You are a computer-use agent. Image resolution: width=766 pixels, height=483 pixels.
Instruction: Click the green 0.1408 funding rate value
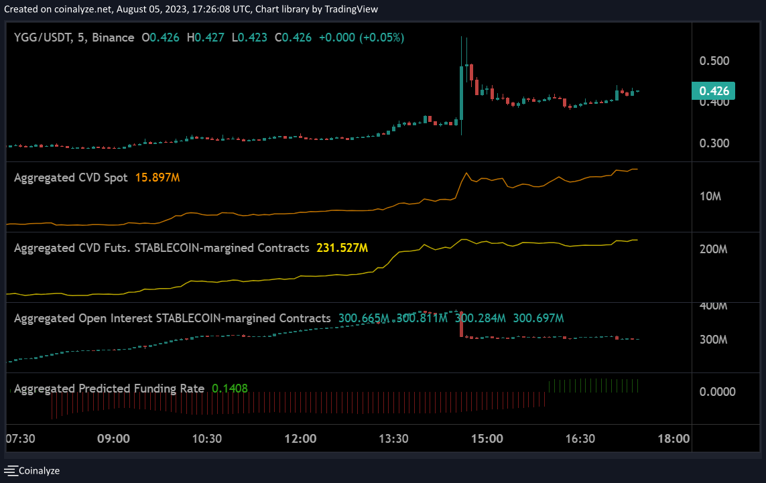(x=230, y=389)
